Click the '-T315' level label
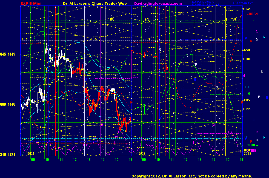Viewport: 269px width, 178px height. pyautogui.click(x=246, y=100)
